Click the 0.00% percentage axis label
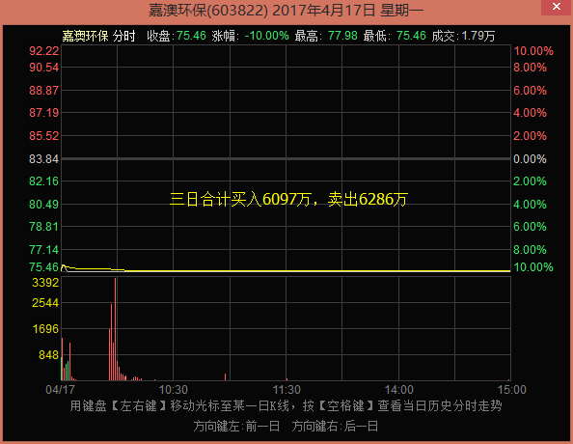573x444 pixels. coord(530,159)
